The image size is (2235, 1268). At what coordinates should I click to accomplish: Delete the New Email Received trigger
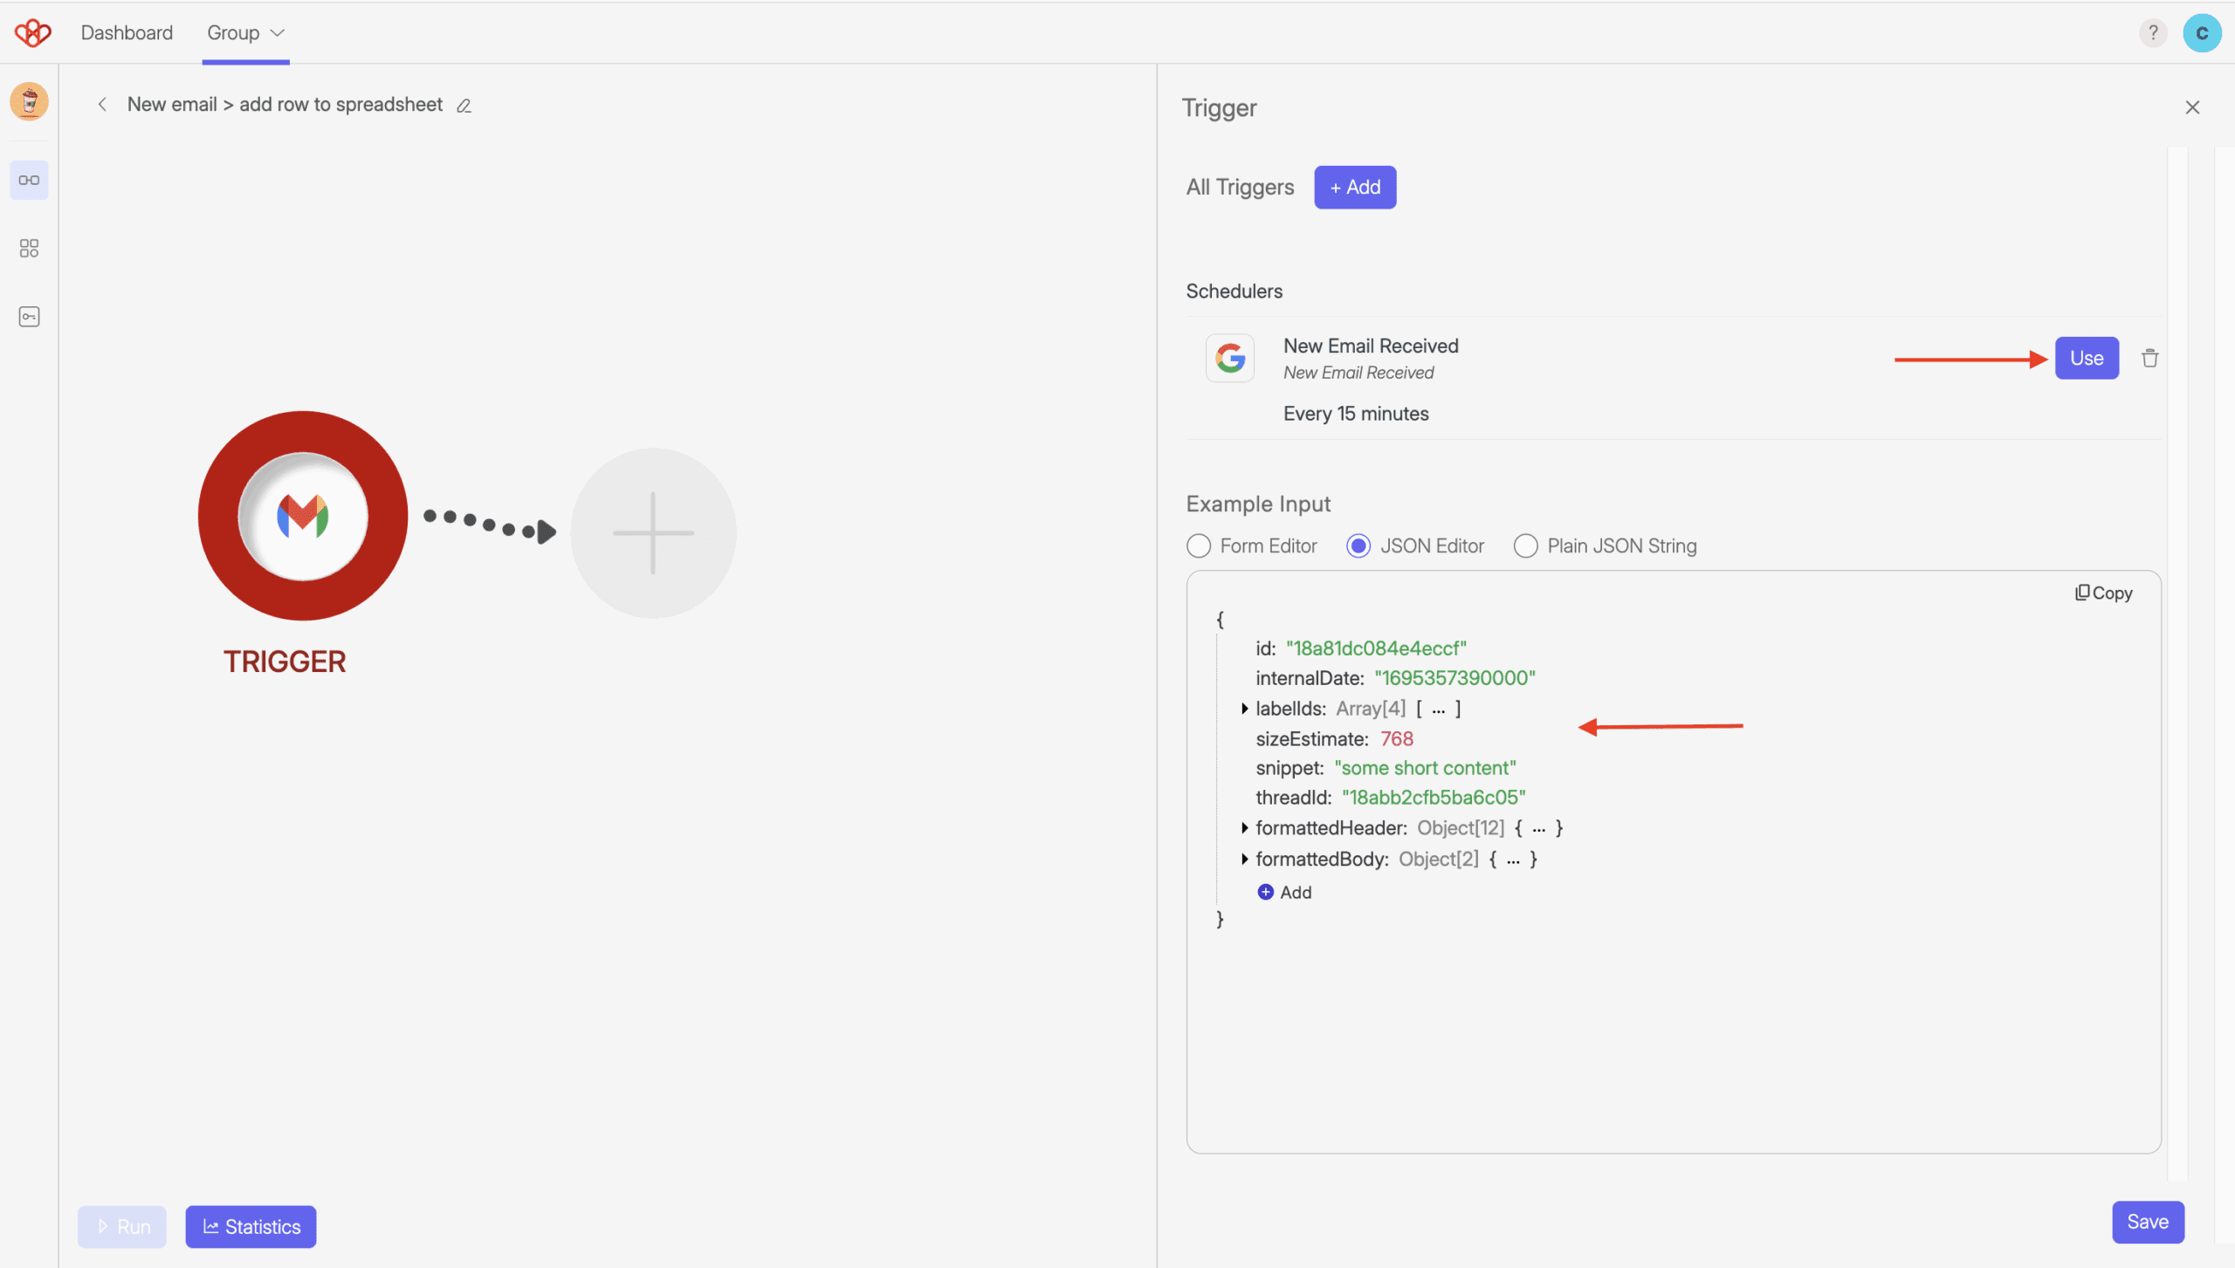[x=2149, y=358]
